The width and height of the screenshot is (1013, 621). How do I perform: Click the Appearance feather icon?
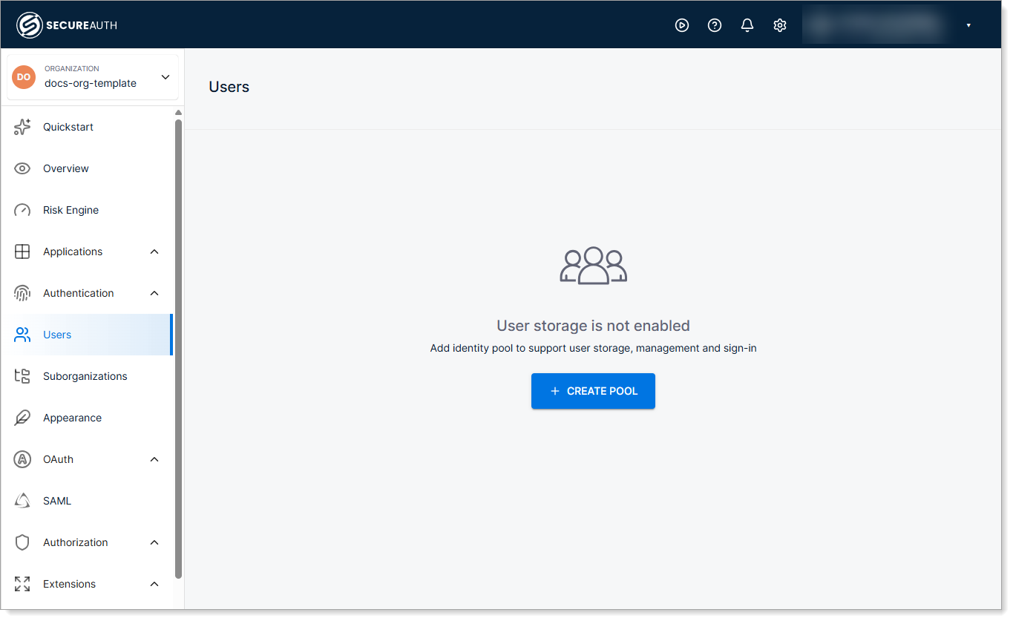click(x=22, y=417)
